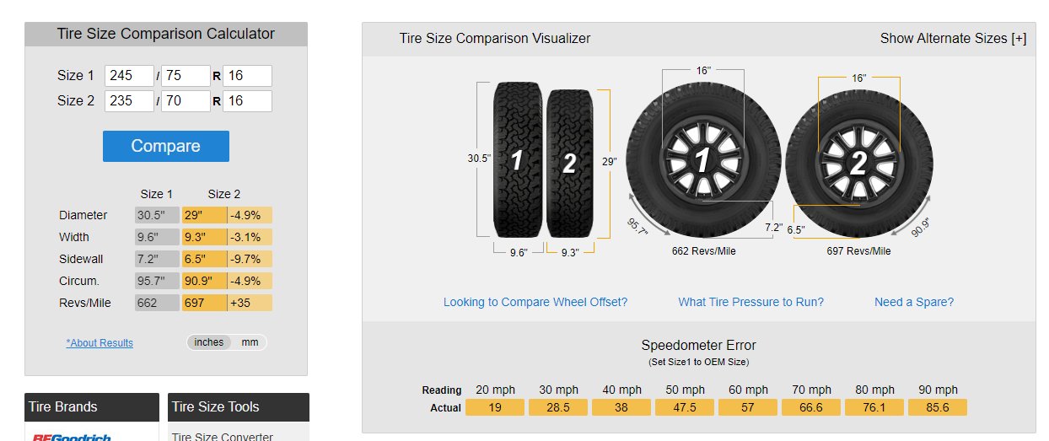The height and width of the screenshot is (441, 1049).
Task: Open the Tire Brands panel header
Action: pos(92,407)
